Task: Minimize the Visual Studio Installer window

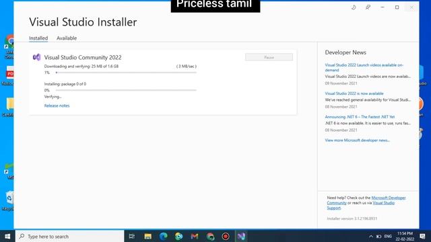Action: click(383, 7)
